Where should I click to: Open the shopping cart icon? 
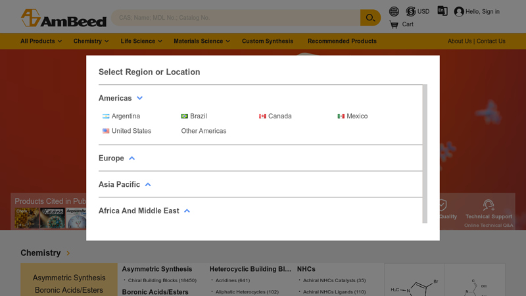[x=394, y=25]
